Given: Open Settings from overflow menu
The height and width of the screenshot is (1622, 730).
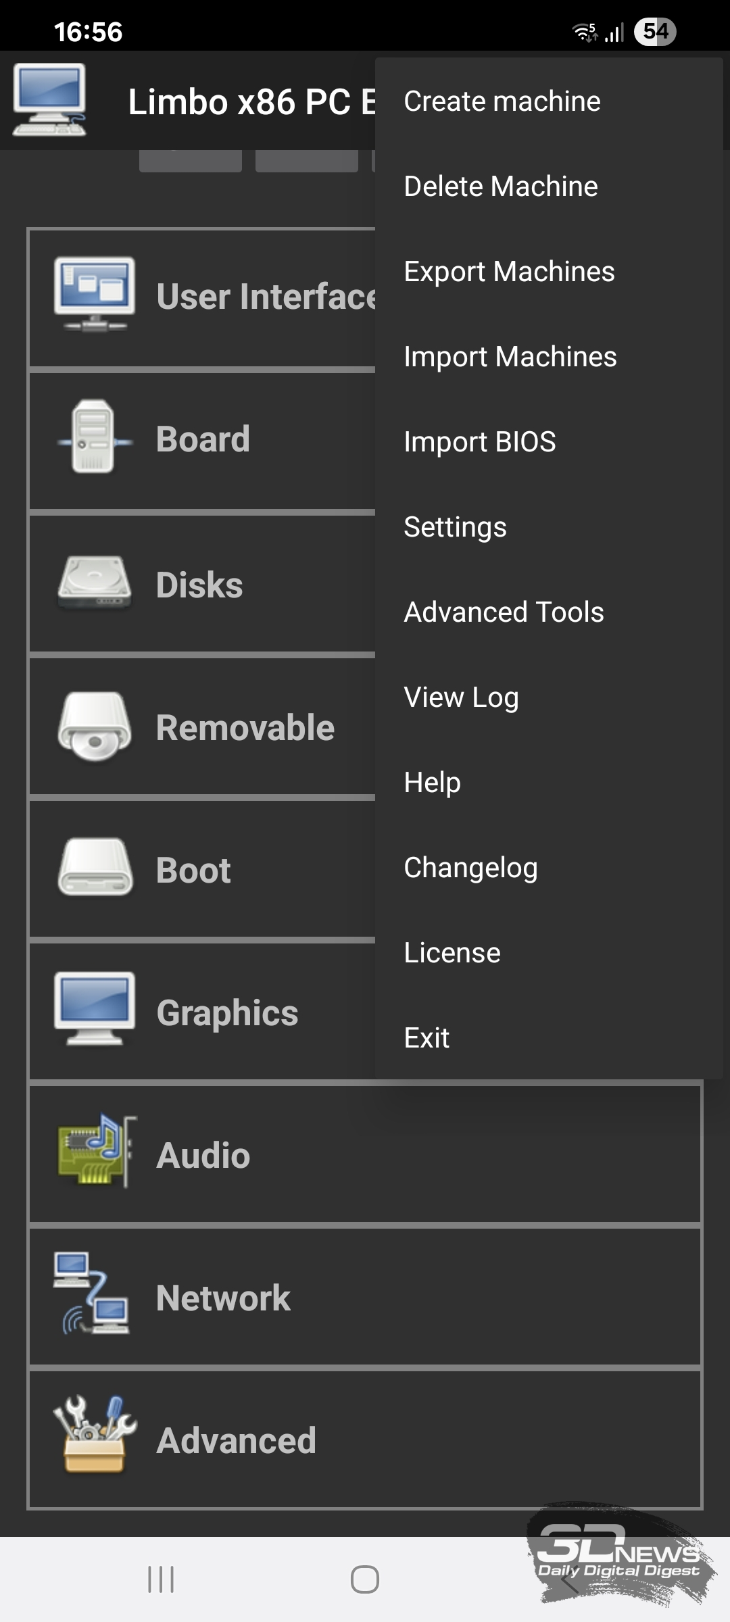Looking at the screenshot, I should 455,527.
